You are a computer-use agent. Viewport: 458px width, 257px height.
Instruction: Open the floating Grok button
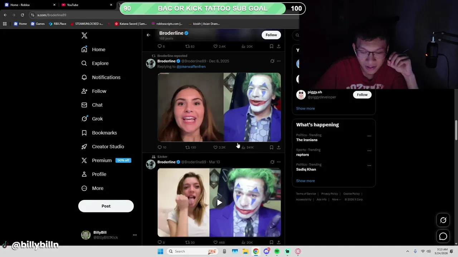coord(443,220)
